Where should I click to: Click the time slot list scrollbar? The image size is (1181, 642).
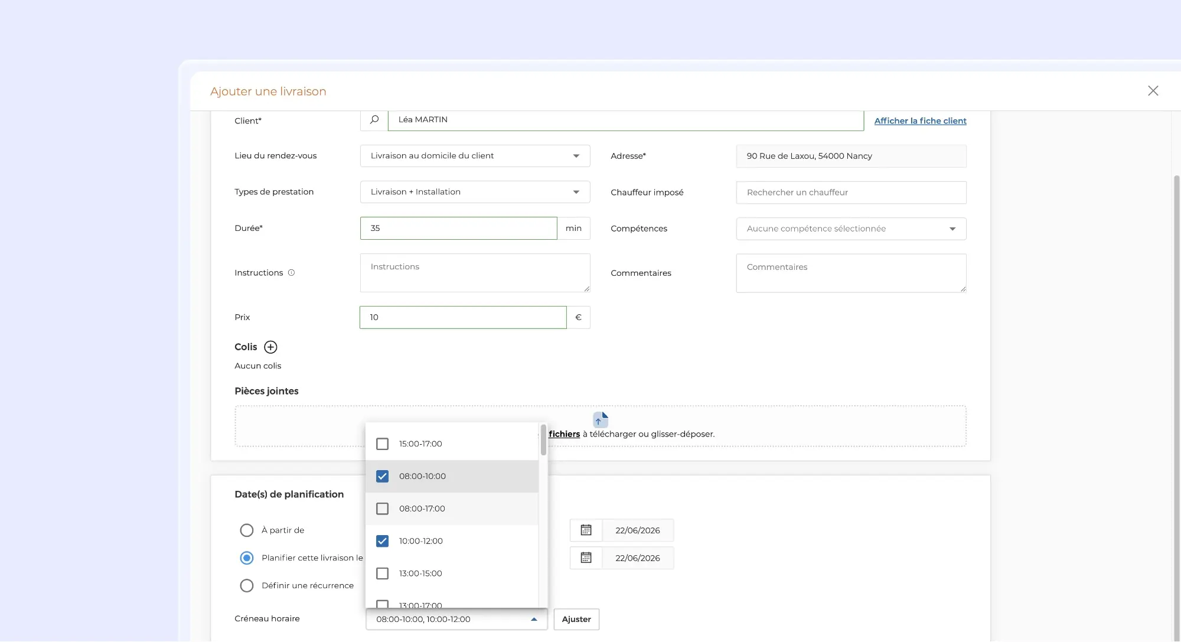543,440
